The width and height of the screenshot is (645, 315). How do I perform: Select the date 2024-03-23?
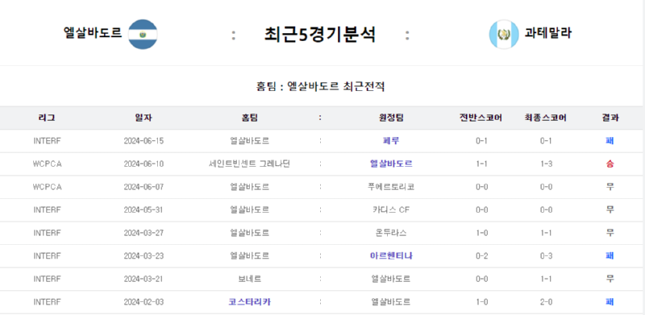pos(144,256)
